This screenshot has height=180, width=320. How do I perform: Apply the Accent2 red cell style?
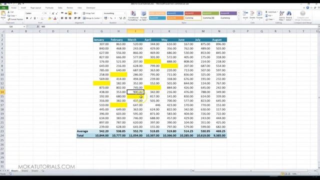coord(193,13)
